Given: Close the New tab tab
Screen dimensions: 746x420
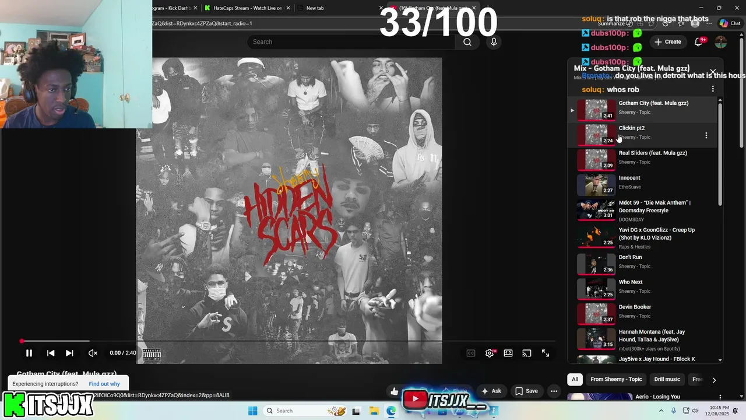Looking at the screenshot, I should tap(381, 8).
